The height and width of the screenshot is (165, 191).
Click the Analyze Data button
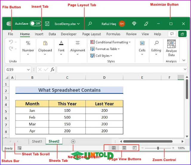click(171, 48)
